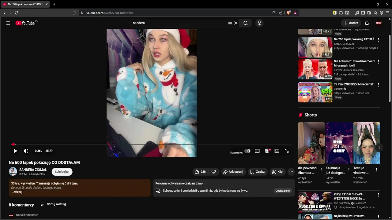The image size is (392, 220).
Task: Open options for Testuje viralowe short
Action: [376, 170]
